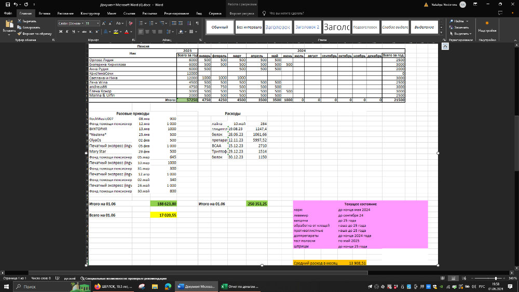Expand the Styles gallery
The width and height of the screenshot is (519, 292).
coord(441,32)
